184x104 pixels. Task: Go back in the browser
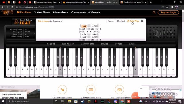click(x=3, y=7)
